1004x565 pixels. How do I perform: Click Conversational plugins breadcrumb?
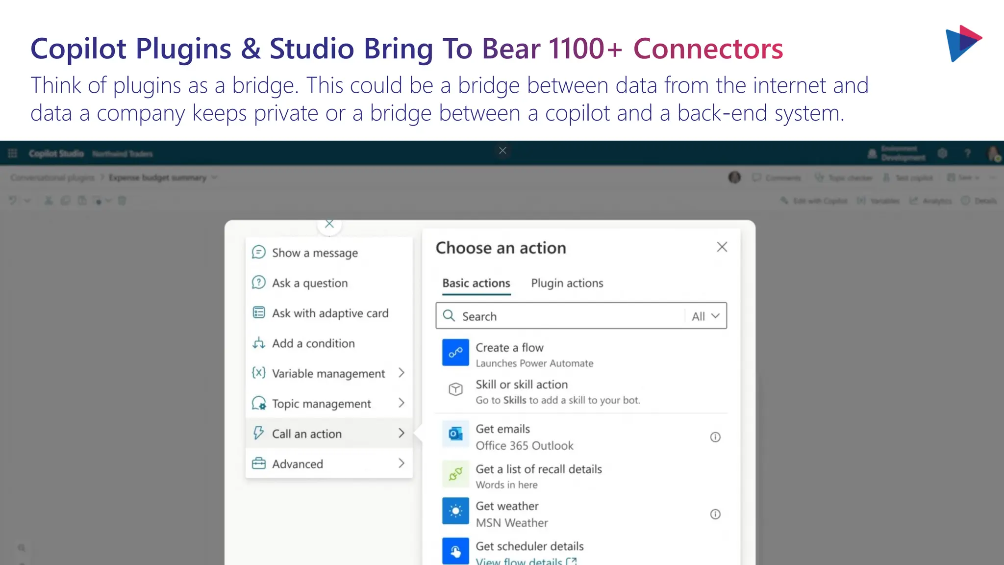click(x=52, y=178)
